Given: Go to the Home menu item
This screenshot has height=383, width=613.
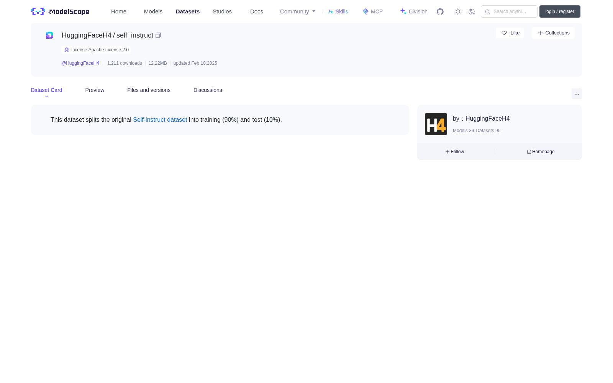Looking at the screenshot, I should [119, 11].
